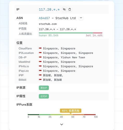
Task: Click the Cloudflare source label
Action: click(x=25, y=48)
